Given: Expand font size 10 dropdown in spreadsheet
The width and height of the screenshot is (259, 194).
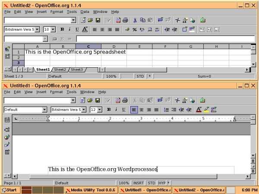Looking at the screenshot, I should coord(53,29).
